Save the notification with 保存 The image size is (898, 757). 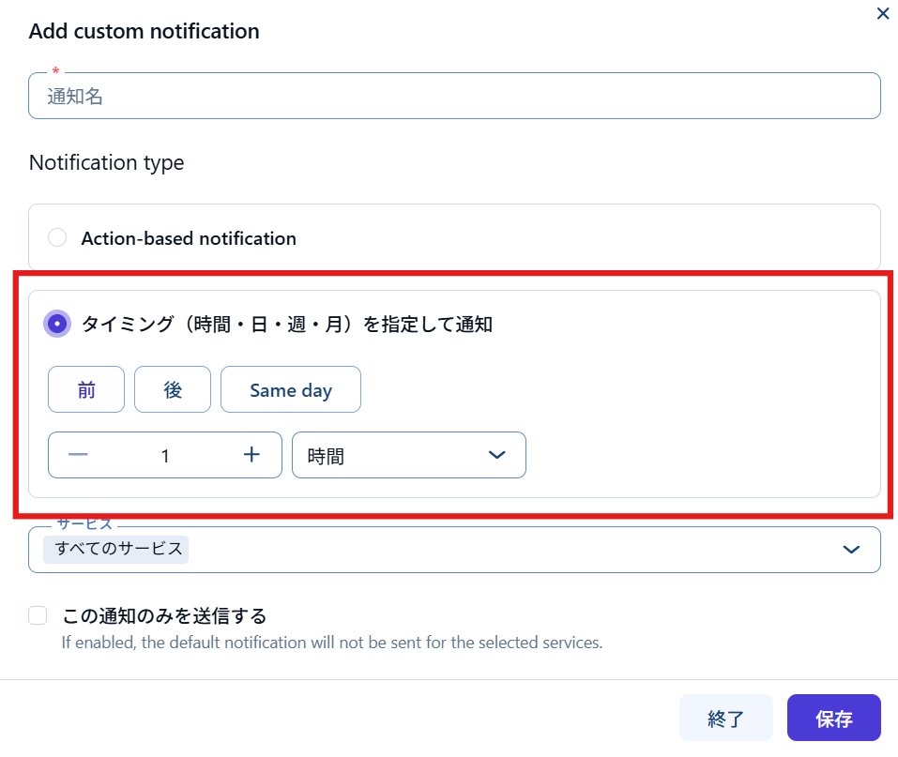[833, 719]
